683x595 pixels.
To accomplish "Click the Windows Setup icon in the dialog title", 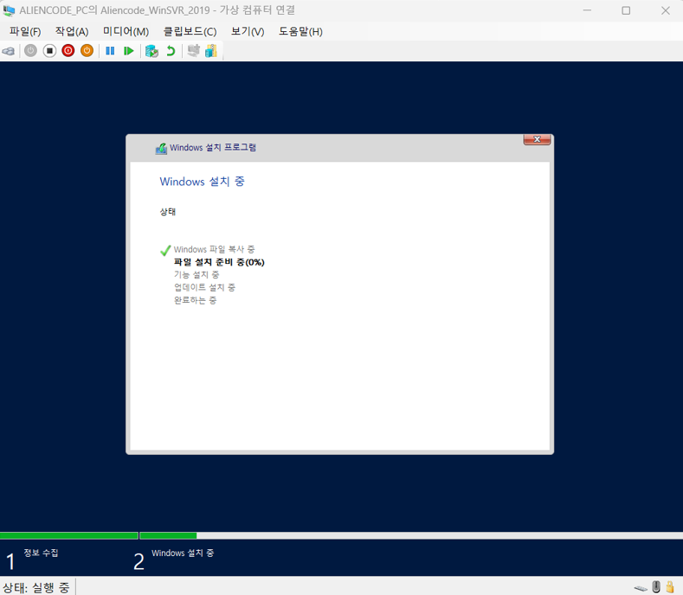I will [x=161, y=149].
